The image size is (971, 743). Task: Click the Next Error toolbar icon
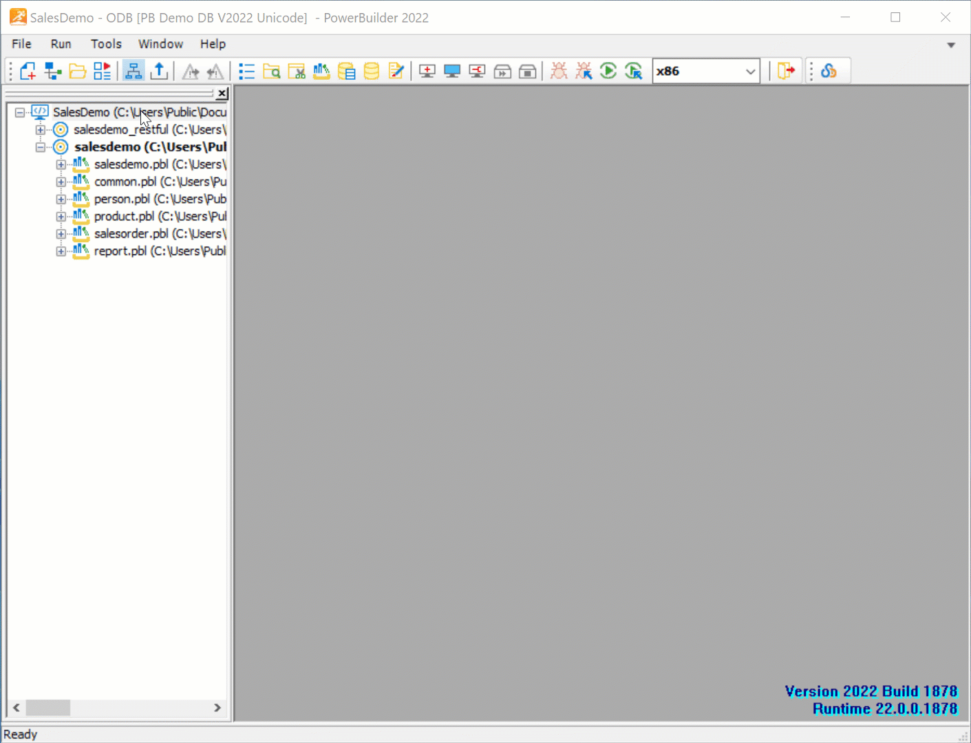(191, 71)
